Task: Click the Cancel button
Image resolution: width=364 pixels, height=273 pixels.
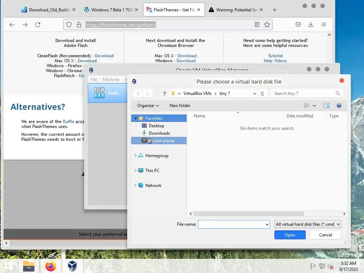Action: 326,235
